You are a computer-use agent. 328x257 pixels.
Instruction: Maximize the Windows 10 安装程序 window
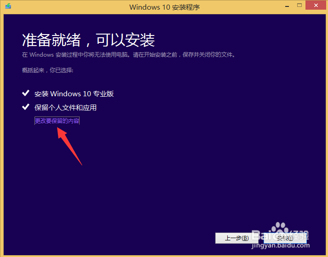coord(299,6)
